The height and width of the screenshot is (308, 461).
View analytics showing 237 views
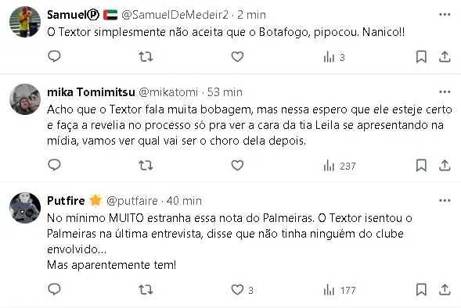click(x=340, y=167)
